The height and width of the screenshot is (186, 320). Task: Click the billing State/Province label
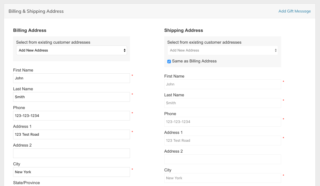click(x=26, y=183)
